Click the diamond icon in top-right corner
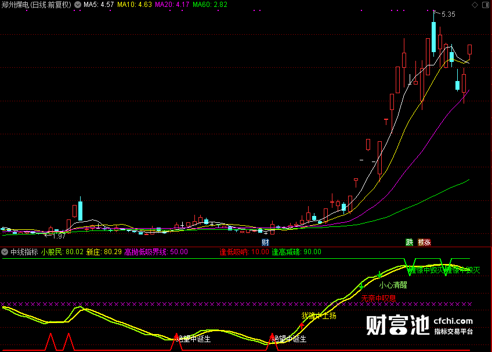The width and height of the screenshot is (492, 352). [x=475, y=5]
